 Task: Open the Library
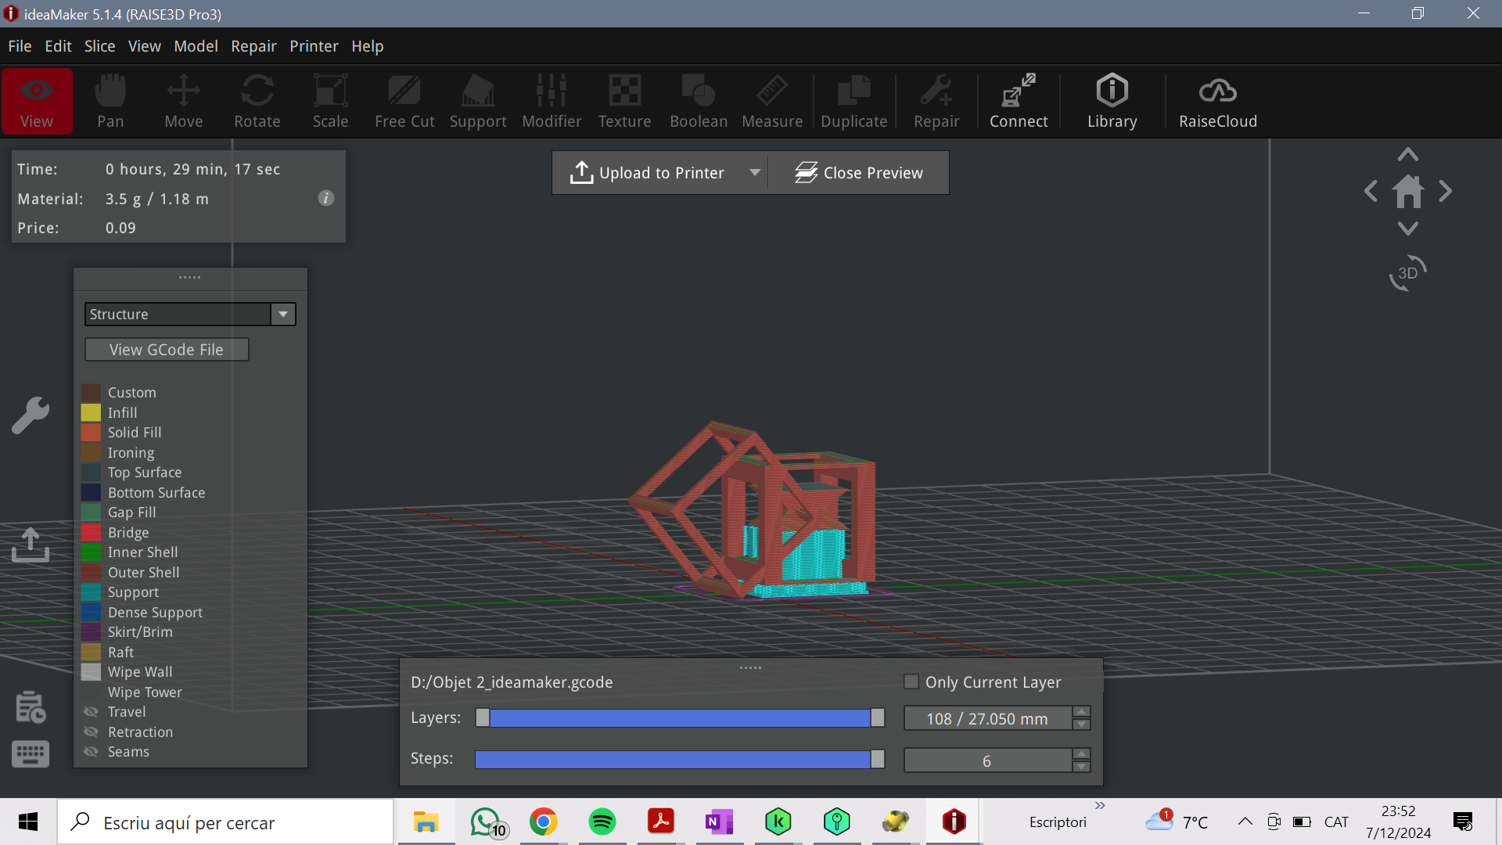coord(1112,101)
